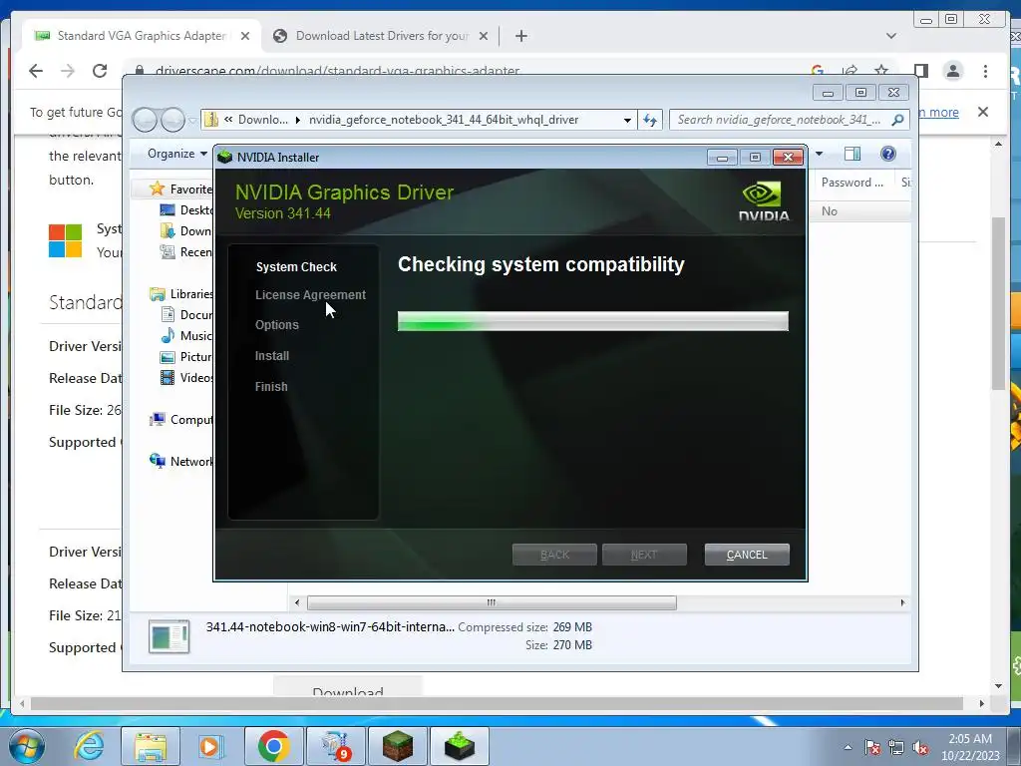Viewport: 1021px width, 766px height.
Task: Click Chrome tab search chevron
Action: click(x=891, y=36)
